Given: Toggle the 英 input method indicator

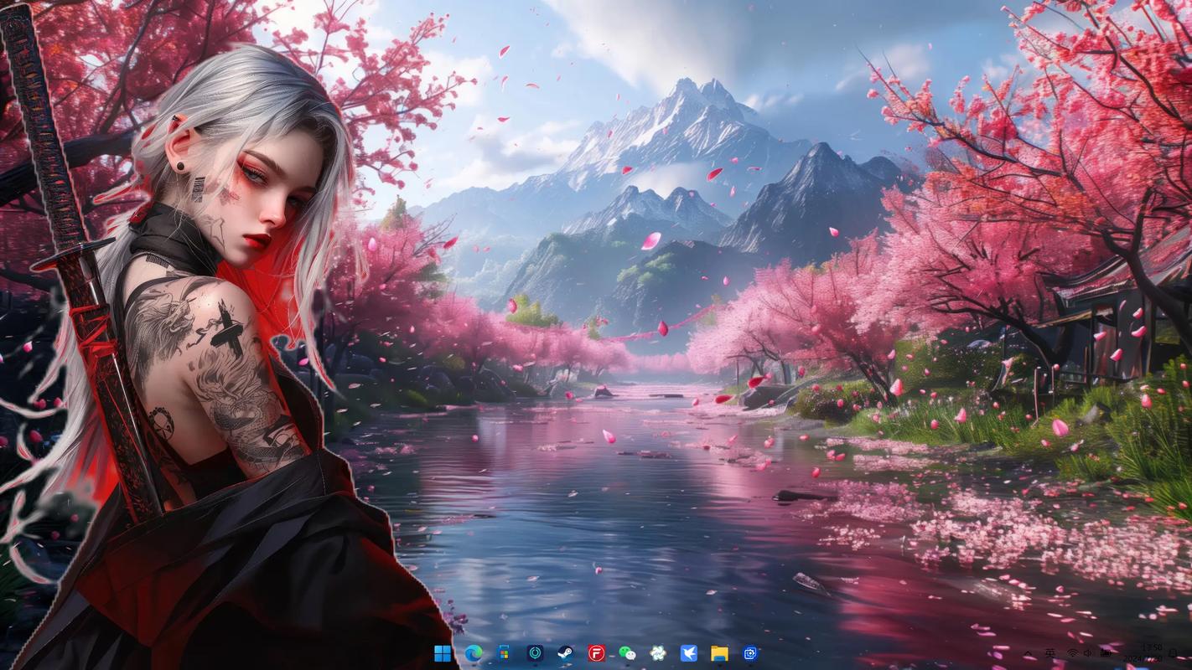Looking at the screenshot, I should pos(1049,653).
